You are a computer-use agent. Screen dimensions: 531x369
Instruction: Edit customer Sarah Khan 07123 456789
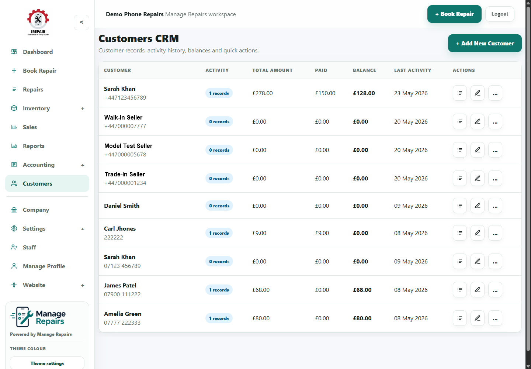point(478,261)
